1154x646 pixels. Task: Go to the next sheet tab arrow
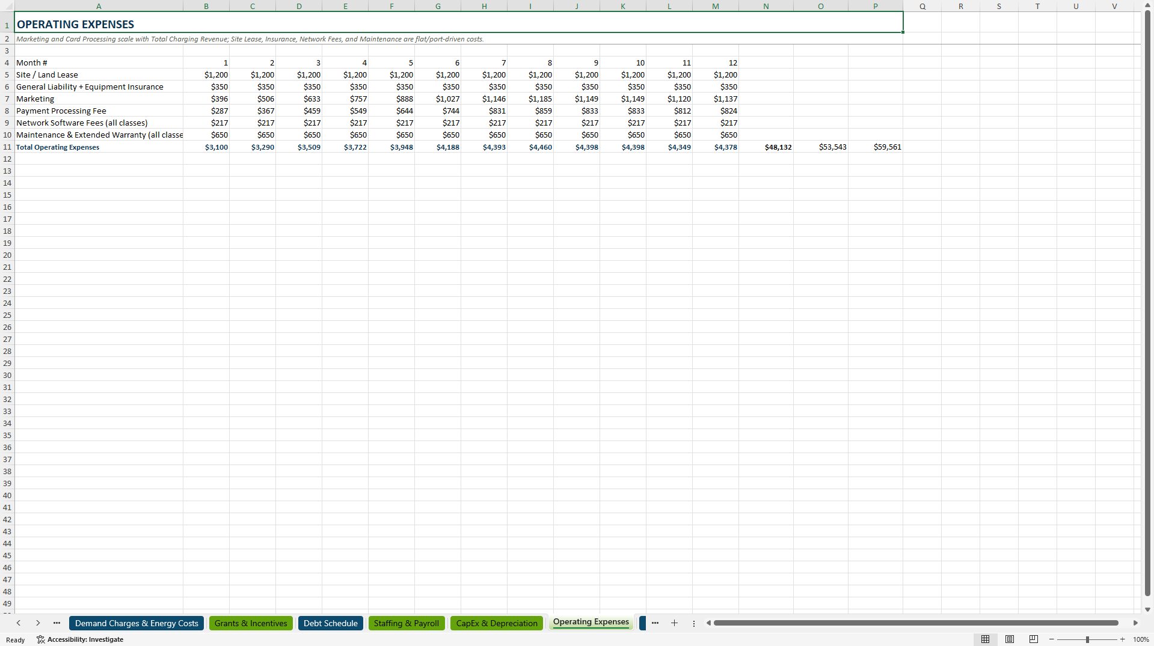point(38,623)
